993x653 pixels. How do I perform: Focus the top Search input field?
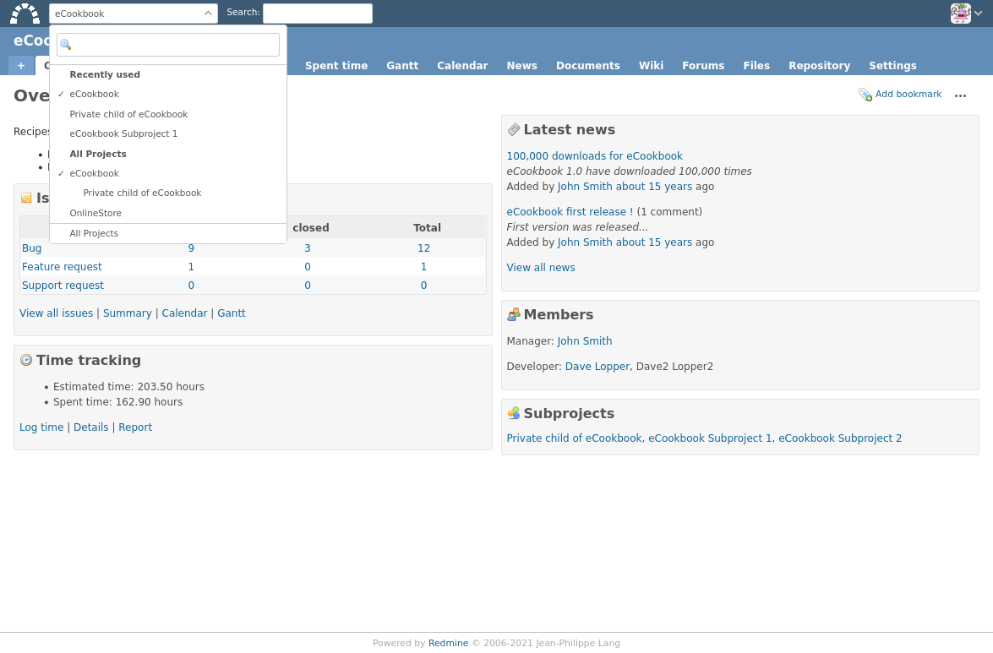point(317,14)
